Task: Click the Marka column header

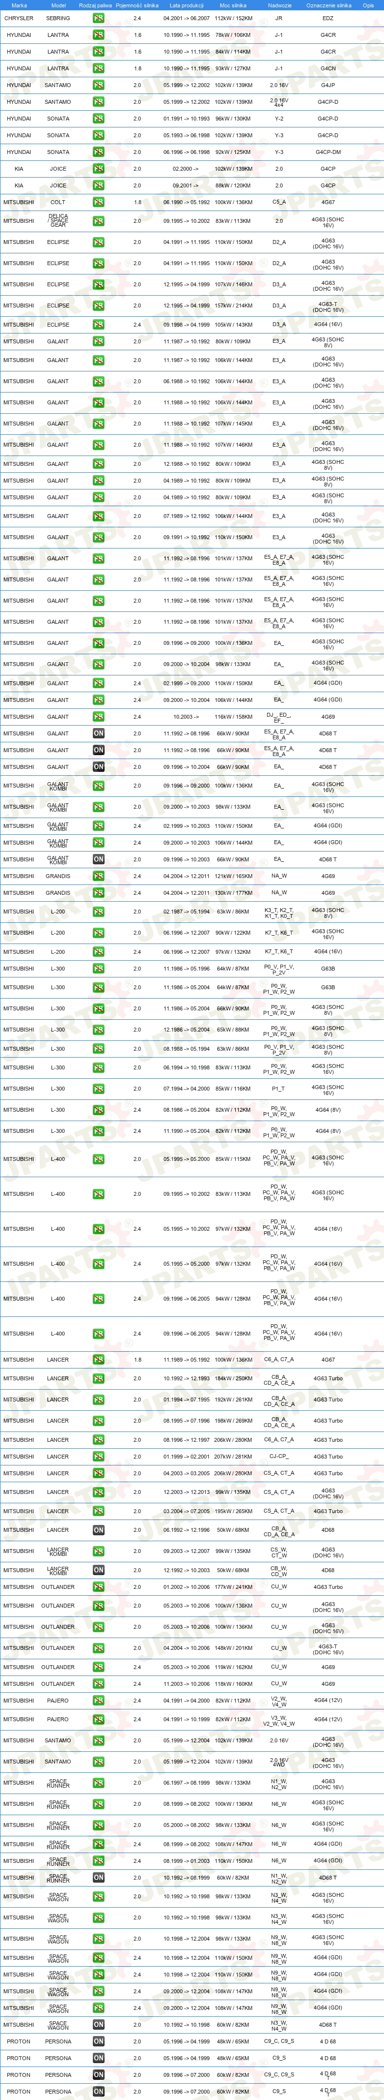Action: click(19, 5)
